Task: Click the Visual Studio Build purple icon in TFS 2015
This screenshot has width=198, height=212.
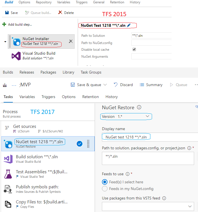Action: (x=16, y=56)
